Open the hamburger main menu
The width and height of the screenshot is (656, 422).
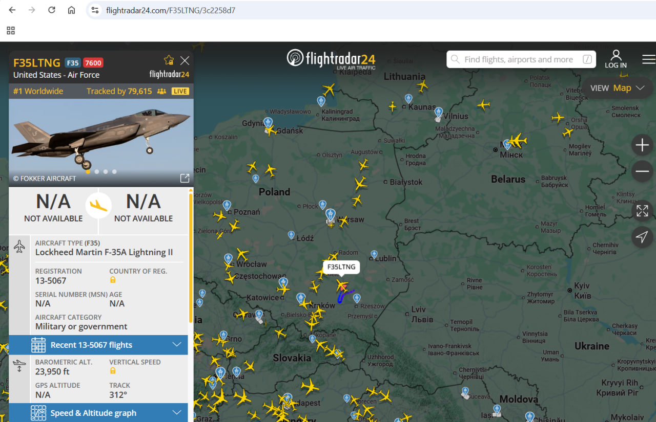coord(648,59)
